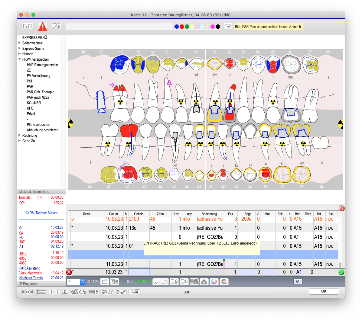Select PAR Chir. Therapie from sidebar
The image size is (362, 320).
(x=41, y=92)
